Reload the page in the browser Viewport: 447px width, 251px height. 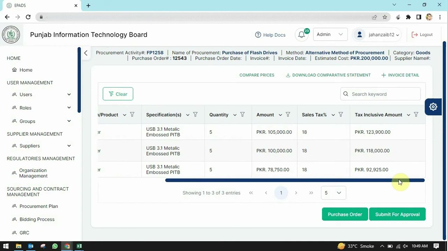pyautogui.click(x=28, y=17)
